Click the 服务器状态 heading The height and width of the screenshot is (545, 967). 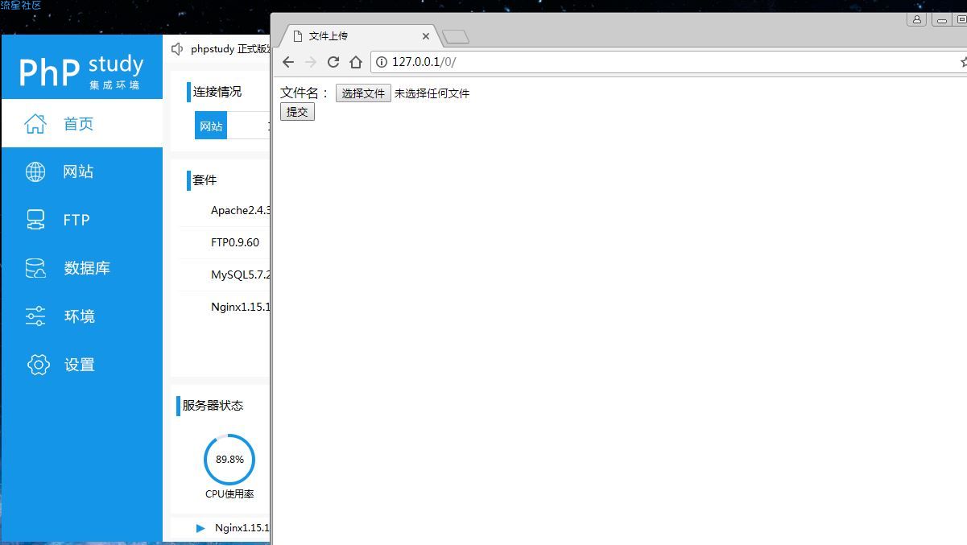pyautogui.click(x=213, y=405)
